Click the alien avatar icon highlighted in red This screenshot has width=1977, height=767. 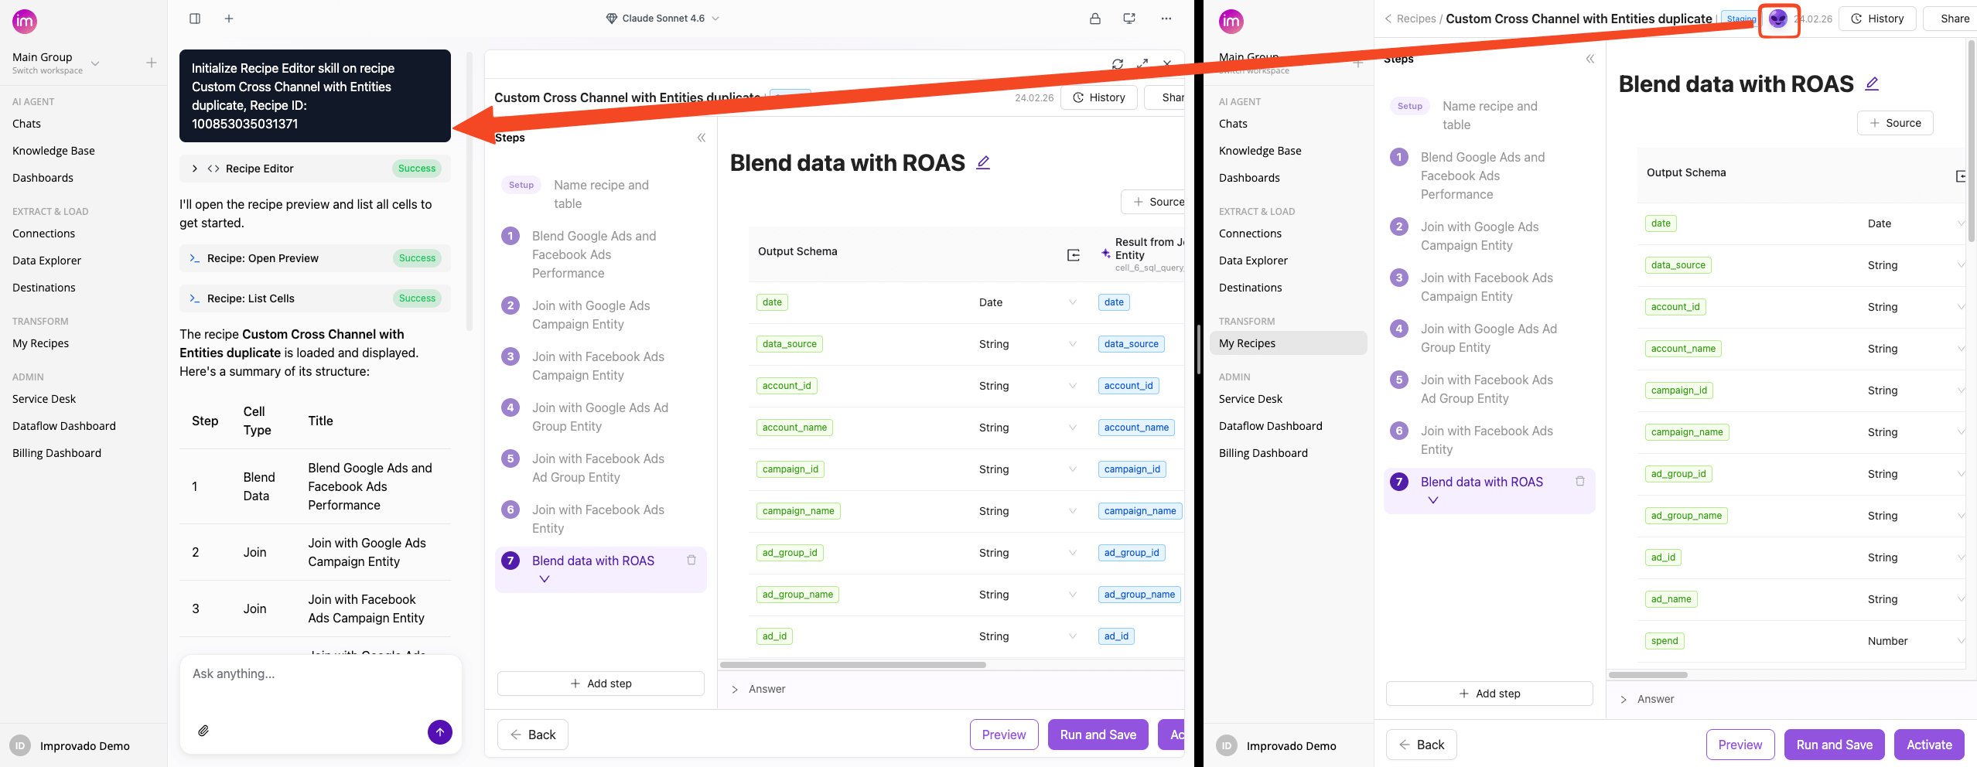[1777, 19]
